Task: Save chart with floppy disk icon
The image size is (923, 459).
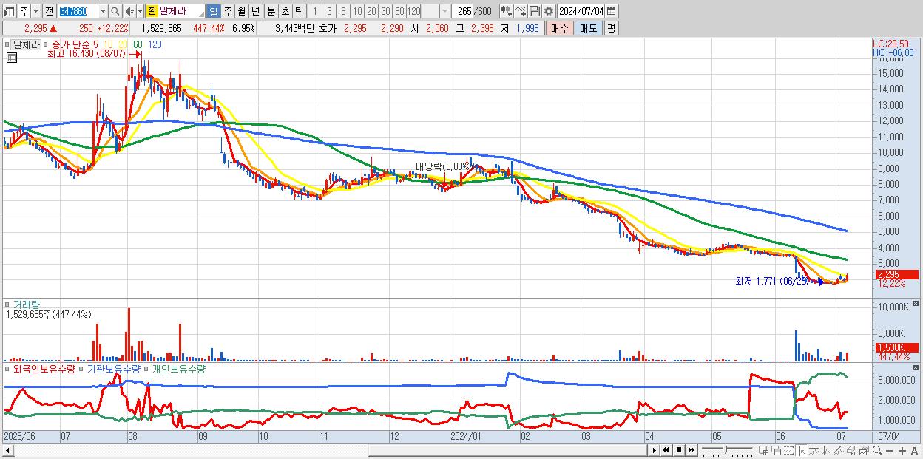Action: (x=535, y=11)
